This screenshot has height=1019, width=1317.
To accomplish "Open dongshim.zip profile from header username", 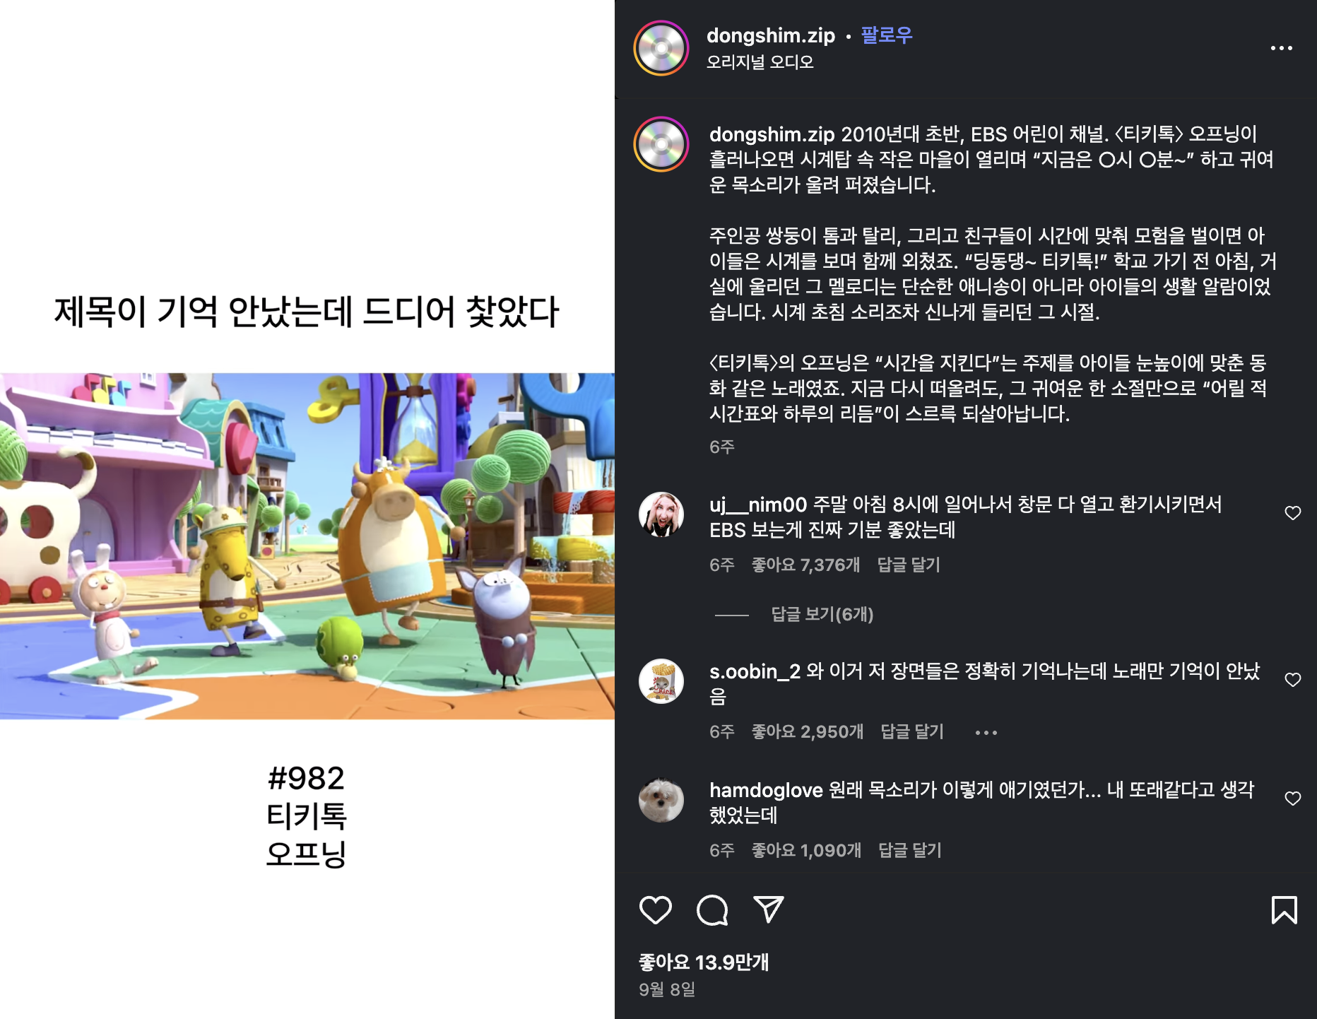I will pos(770,35).
